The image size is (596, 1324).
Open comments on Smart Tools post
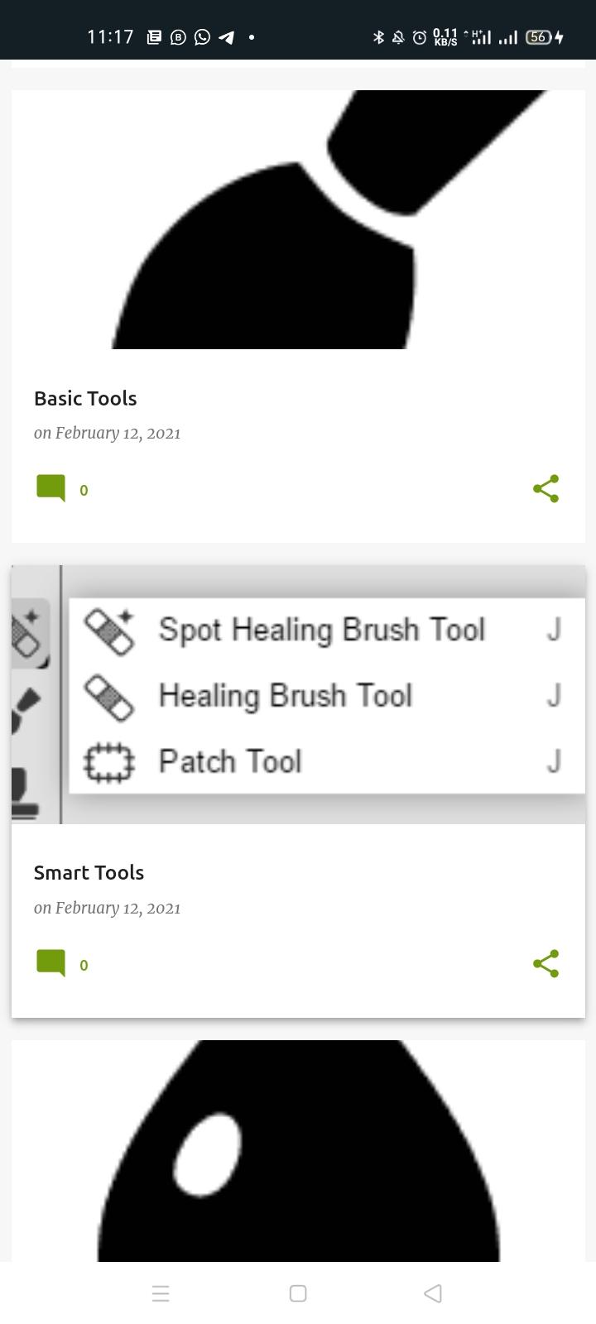tap(51, 963)
